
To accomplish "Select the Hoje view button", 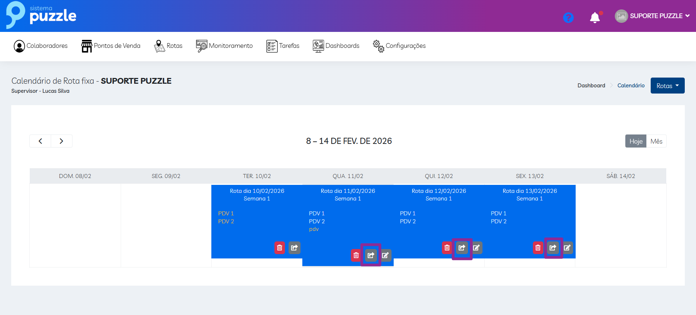I will [x=636, y=141].
